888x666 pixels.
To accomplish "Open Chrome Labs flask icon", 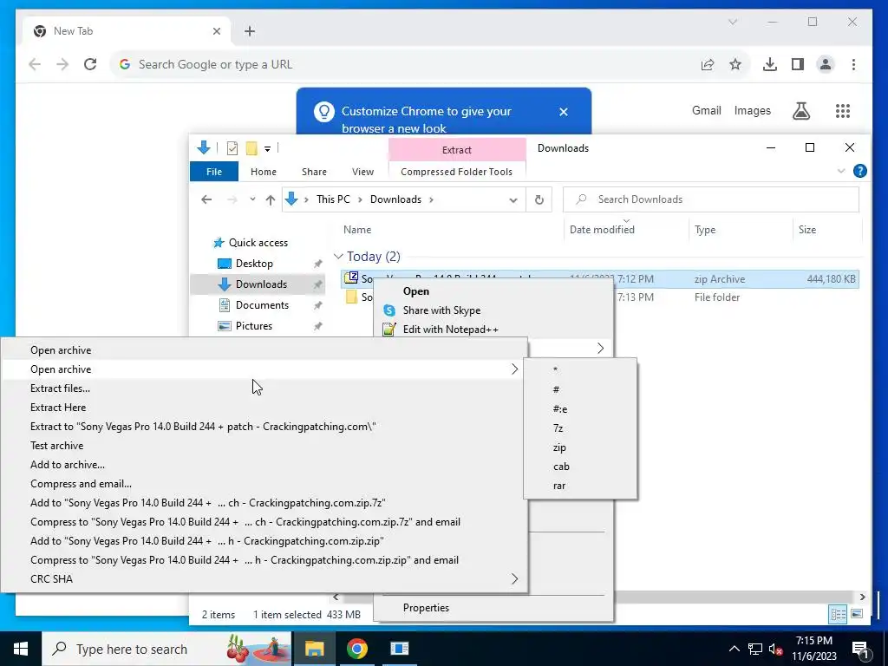I will pyautogui.click(x=800, y=111).
